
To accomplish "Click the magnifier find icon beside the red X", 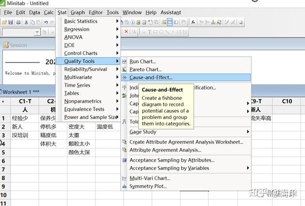I will coord(134,32).
